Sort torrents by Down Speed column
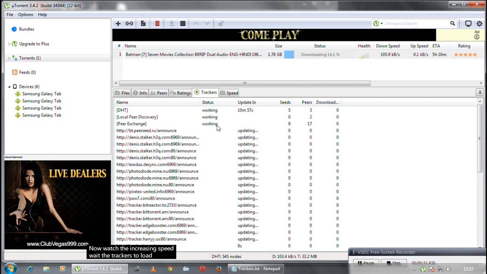Screen dimensions: 487x274 click(388, 46)
